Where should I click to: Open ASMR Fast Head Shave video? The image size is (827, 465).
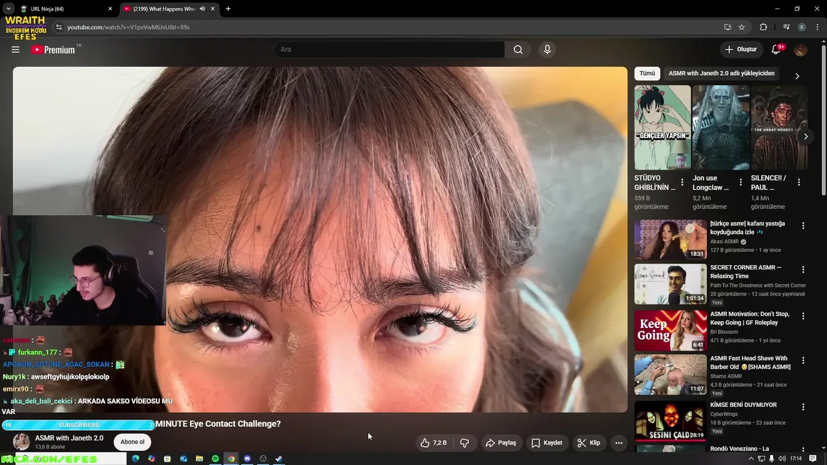coord(670,375)
